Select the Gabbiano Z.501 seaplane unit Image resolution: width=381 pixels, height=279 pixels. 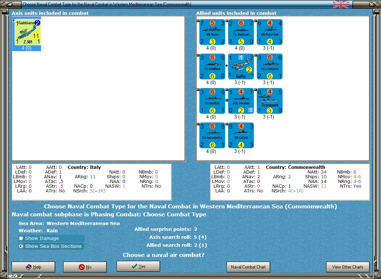27,32
